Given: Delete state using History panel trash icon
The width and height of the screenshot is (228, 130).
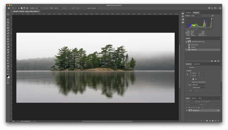Looking at the screenshot, I should 219,61.
